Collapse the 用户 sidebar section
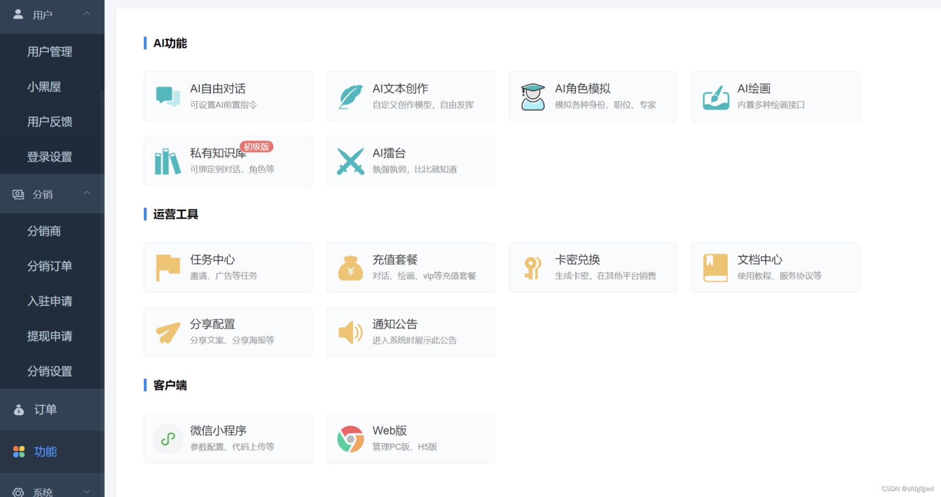Image resolution: width=941 pixels, height=497 pixels. click(x=87, y=14)
